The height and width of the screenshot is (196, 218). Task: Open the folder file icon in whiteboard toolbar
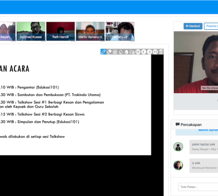coord(132,52)
